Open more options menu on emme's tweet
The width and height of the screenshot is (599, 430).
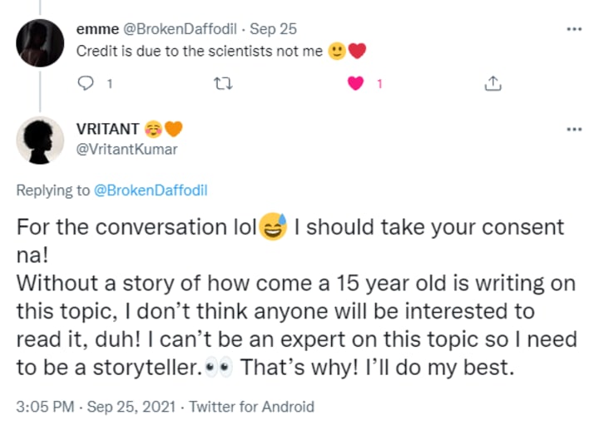[573, 29]
